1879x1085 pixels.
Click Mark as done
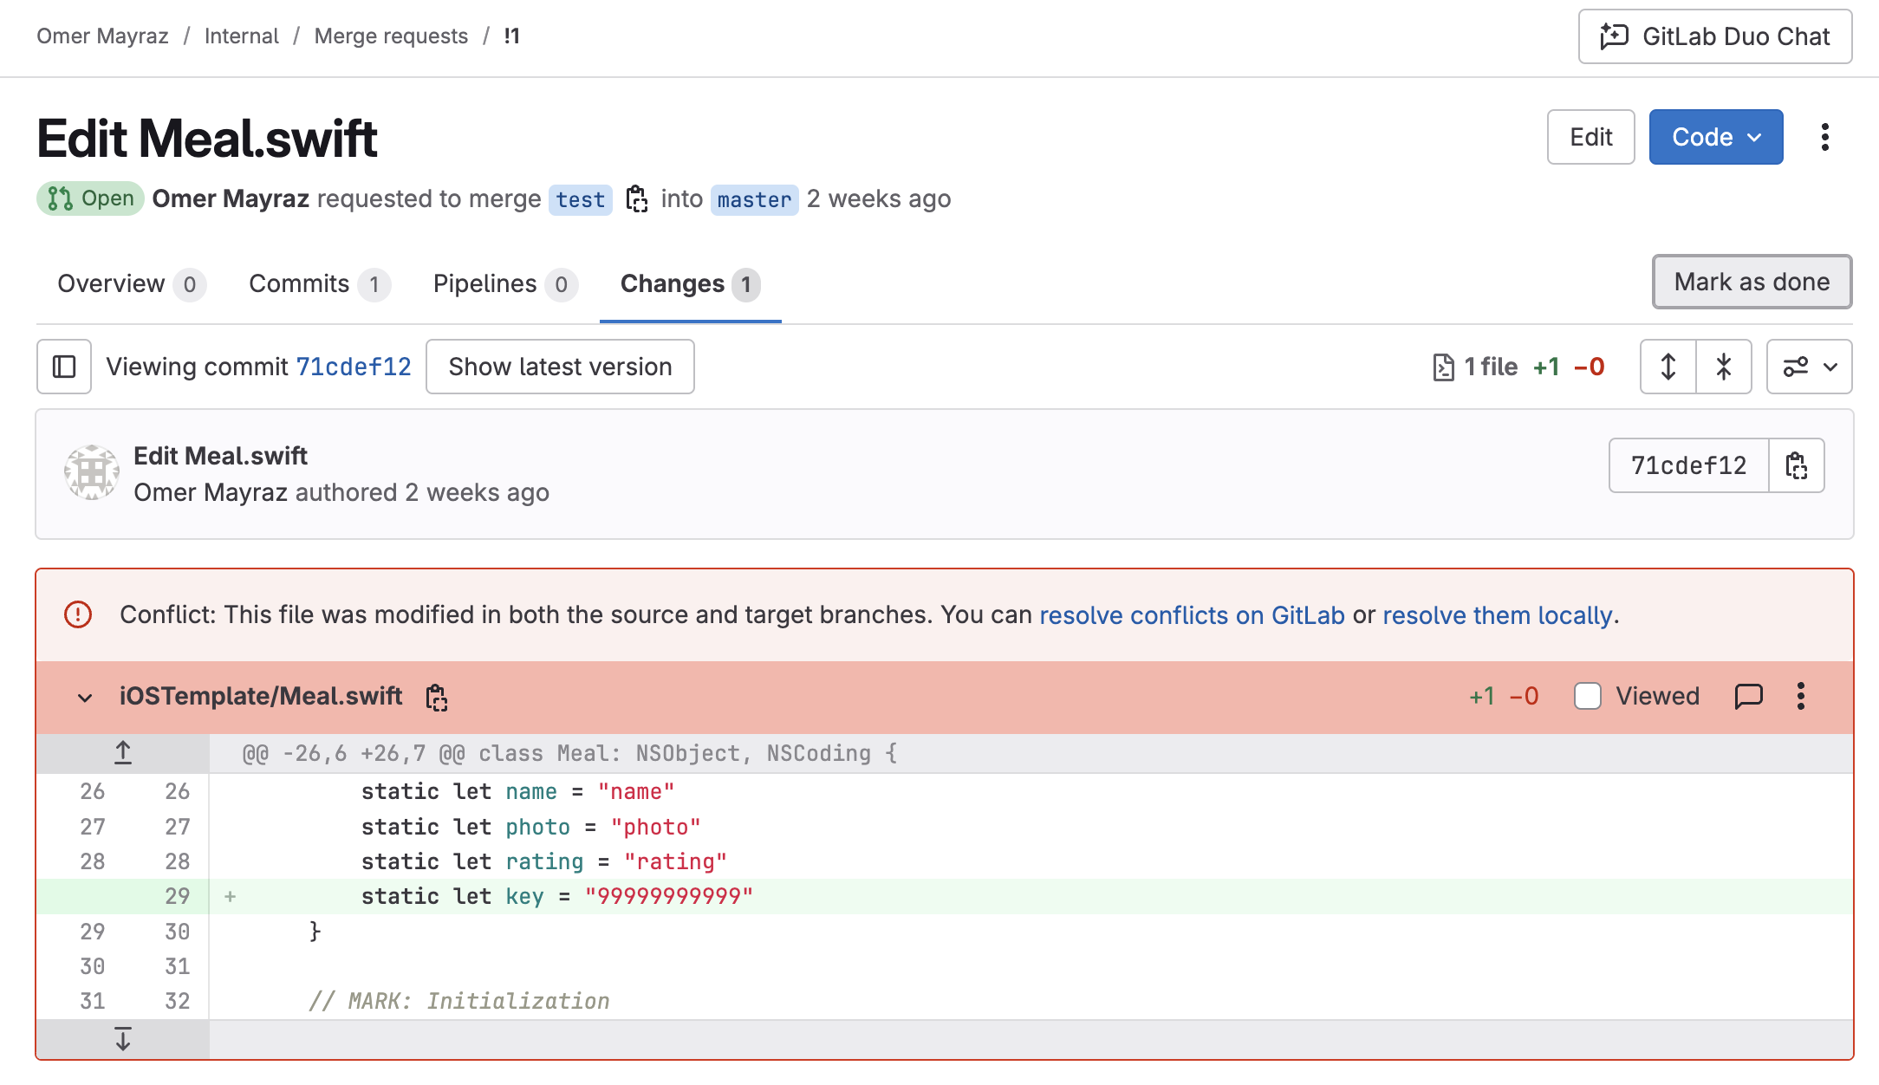[1751, 281]
